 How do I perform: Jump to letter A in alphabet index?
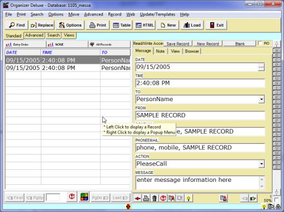(277, 51)
